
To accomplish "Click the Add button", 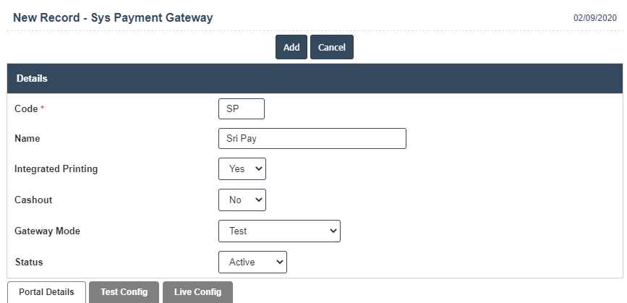I will click(x=291, y=47).
